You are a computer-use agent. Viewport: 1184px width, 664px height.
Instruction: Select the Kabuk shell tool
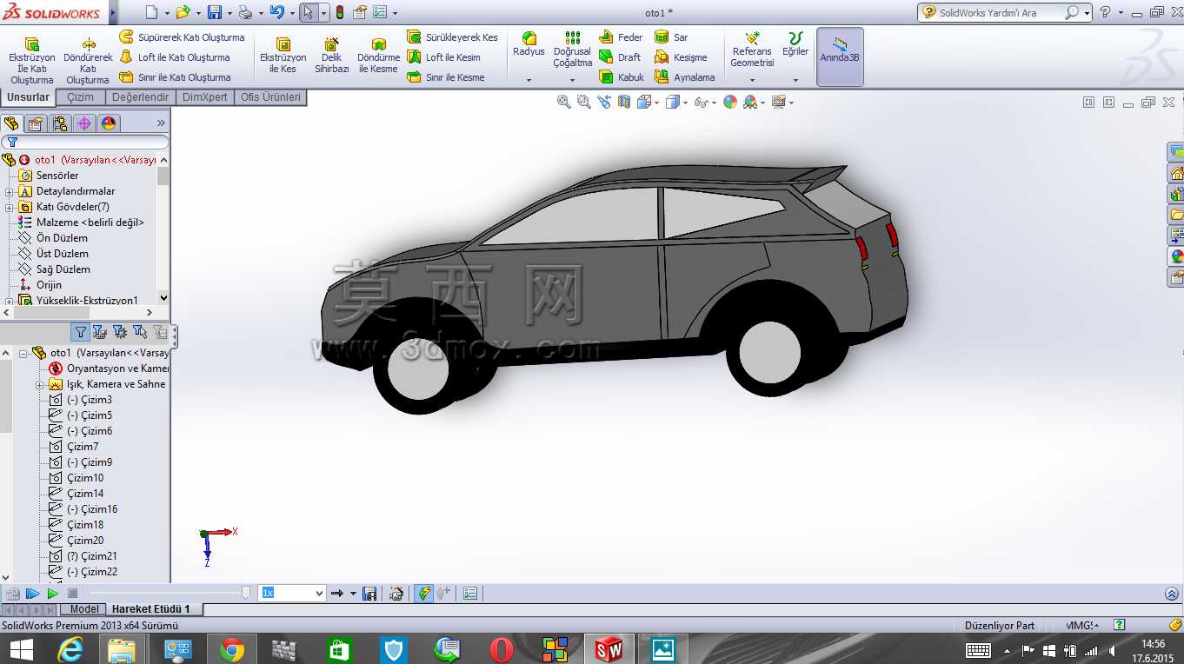[x=622, y=77]
